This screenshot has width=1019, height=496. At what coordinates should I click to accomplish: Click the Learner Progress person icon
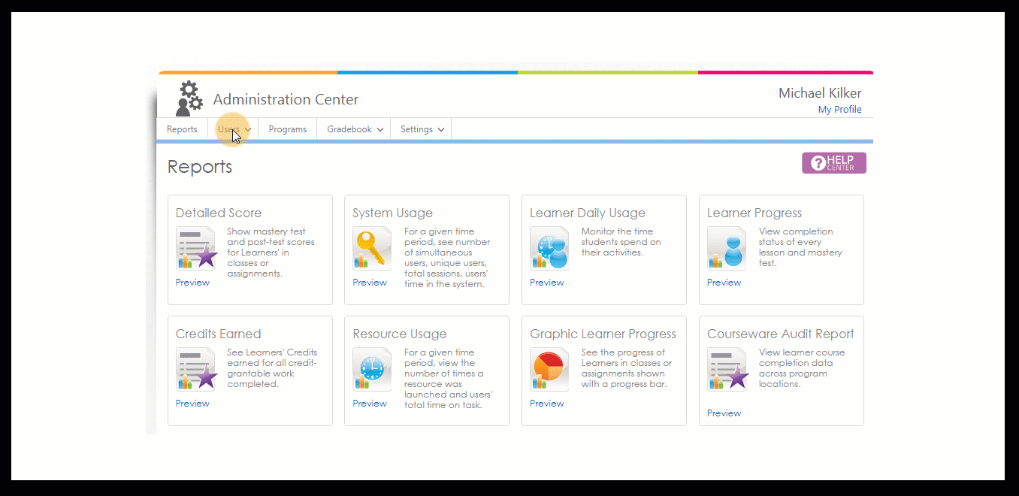point(727,249)
